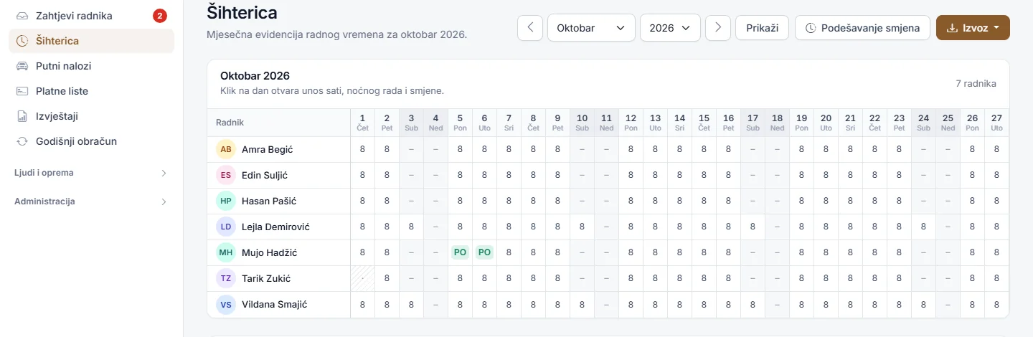The width and height of the screenshot is (1033, 337).
Task: Click the Vildana Smajić name
Action: (275, 305)
